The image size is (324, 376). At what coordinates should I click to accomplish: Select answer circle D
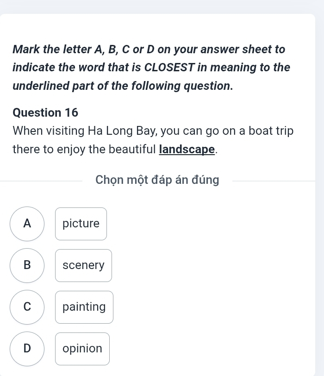coord(27,349)
